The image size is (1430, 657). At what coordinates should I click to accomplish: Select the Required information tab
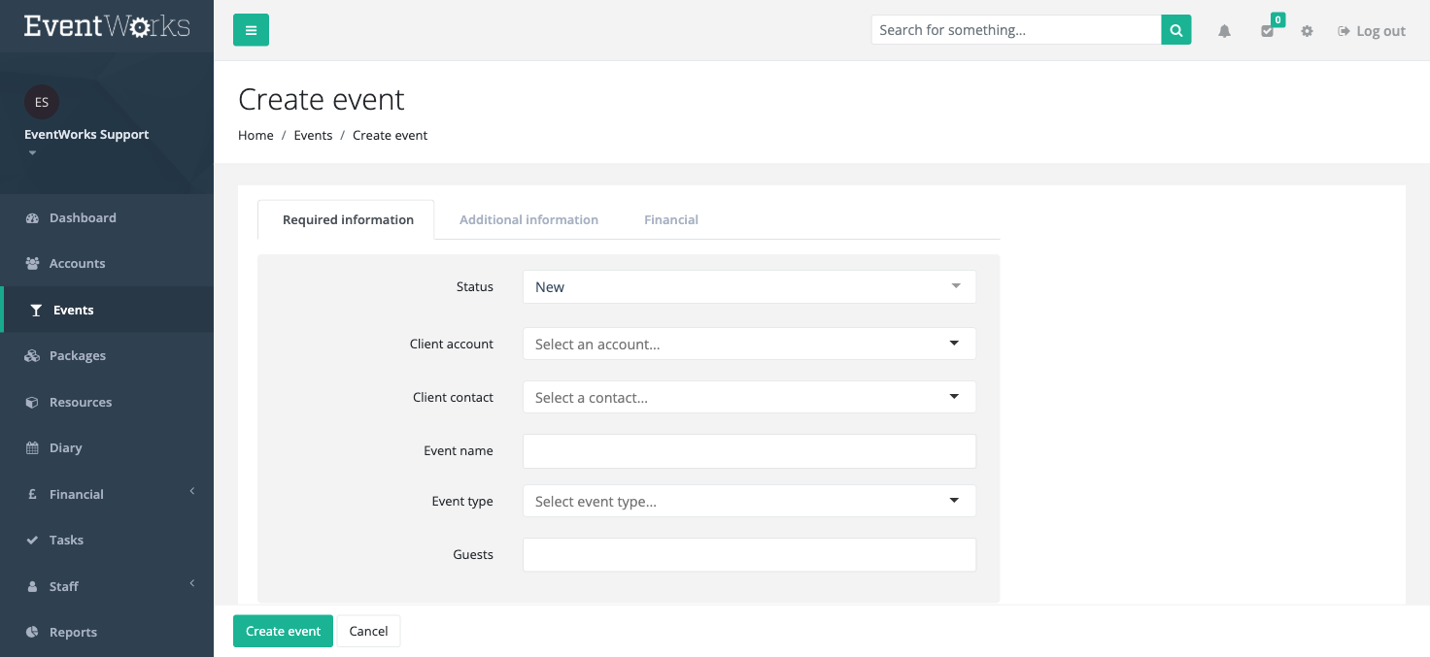[x=347, y=220]
